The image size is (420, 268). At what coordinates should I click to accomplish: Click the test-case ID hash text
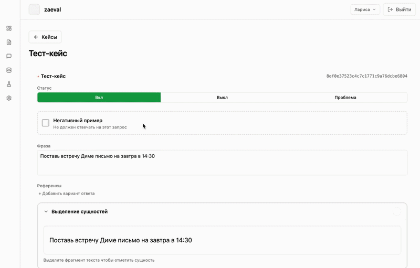pos(366,76)
